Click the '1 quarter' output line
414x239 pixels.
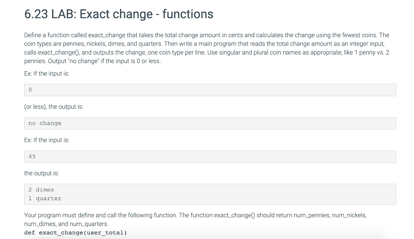click(45, 199)
